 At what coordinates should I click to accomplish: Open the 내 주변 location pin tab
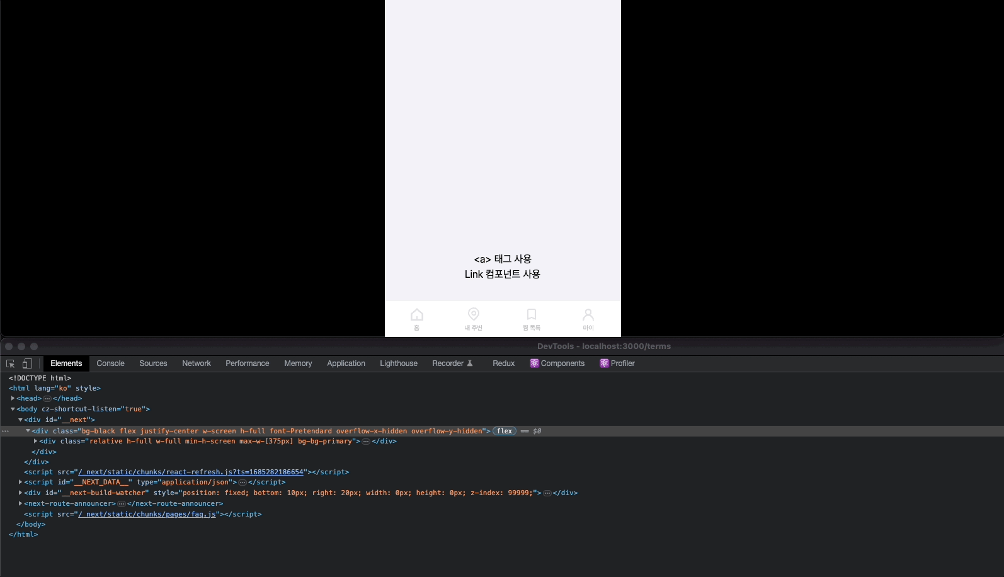tap(474, 319)
